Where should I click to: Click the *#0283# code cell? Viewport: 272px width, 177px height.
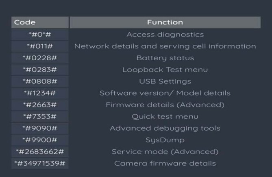[x=40, y=70]
